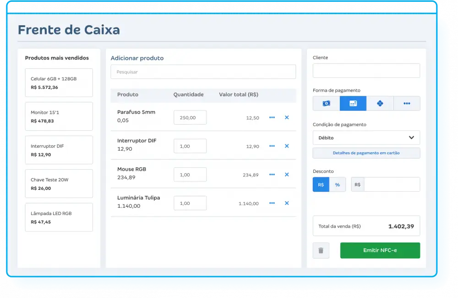458x298 pixels.
Task: Remove Interruptor DIF from sale
Action: pos(287,146)
